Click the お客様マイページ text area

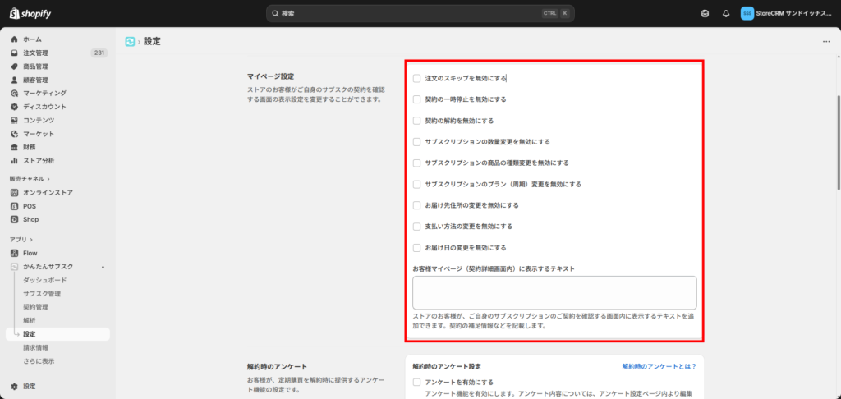pyautogui.click(x=554, y=293)
